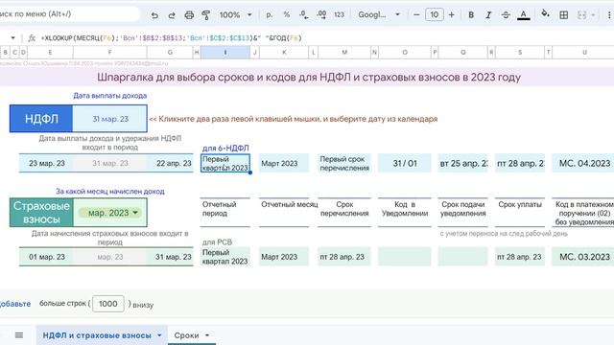Click cell МС. 03.2023
The height and width of the screenshot is (345, 614).
pyautogui.click(x=583, y=257)
